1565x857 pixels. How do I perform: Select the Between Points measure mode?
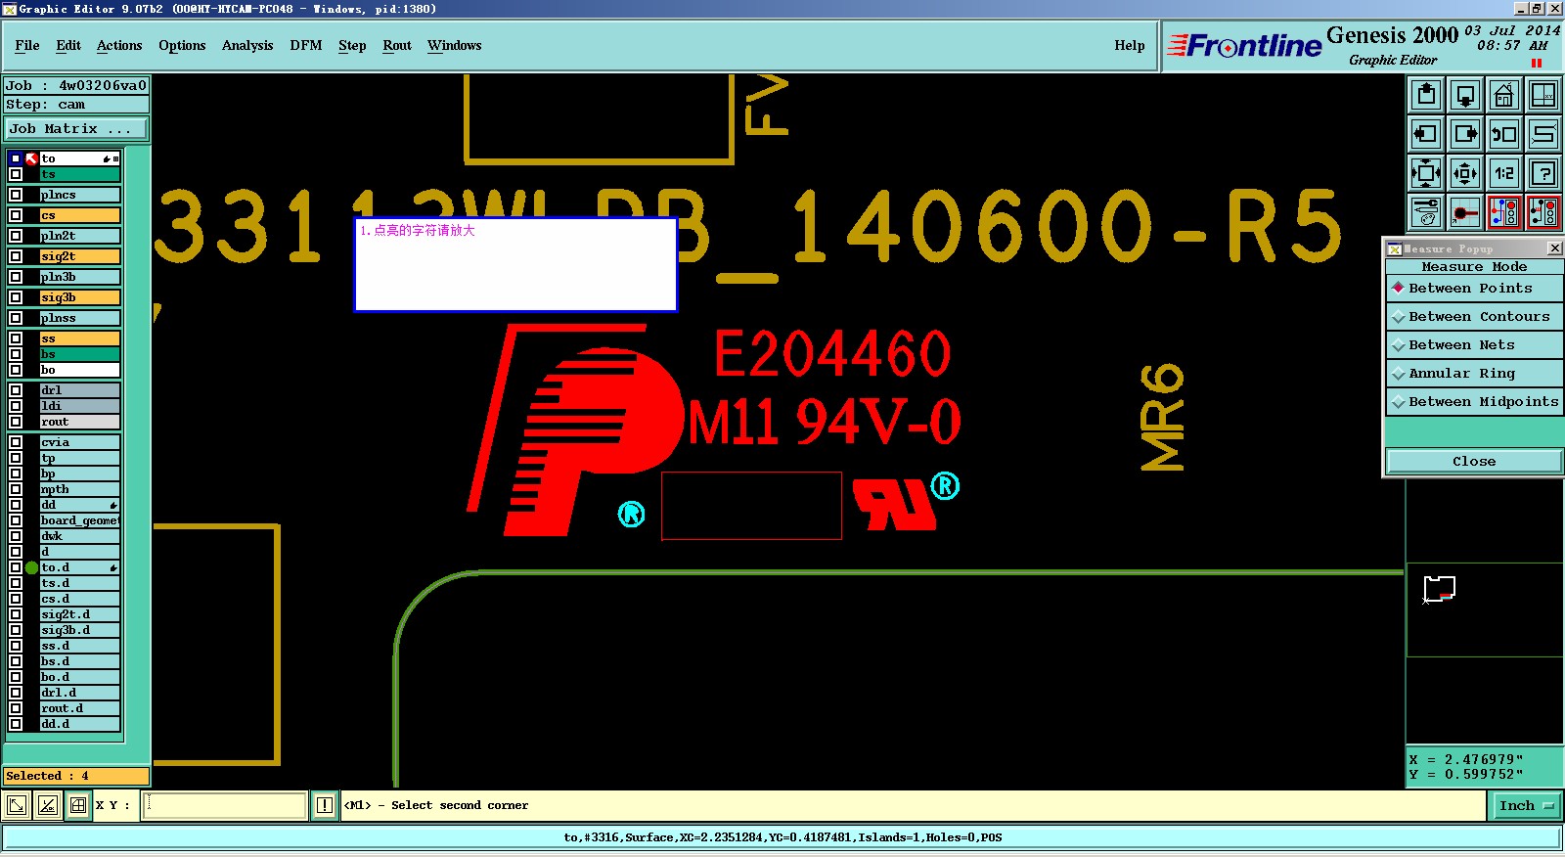point(1474,289)
